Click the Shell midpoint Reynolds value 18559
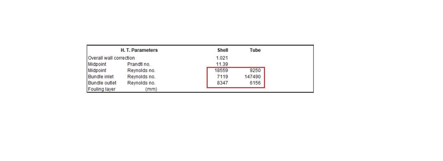 pyautogui.click(x=221, y=70)
